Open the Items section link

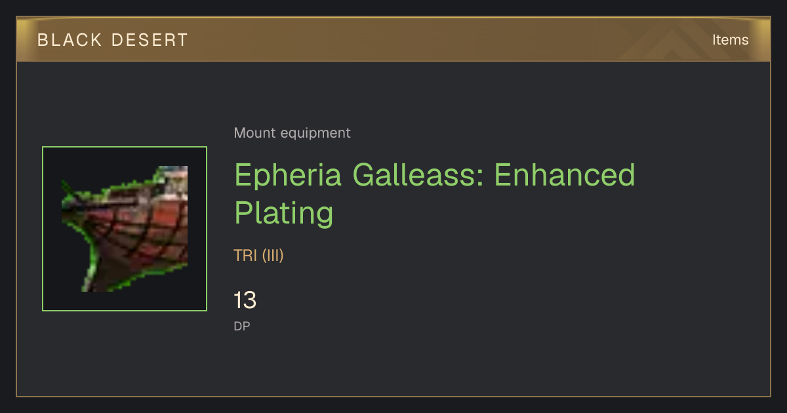click(730, 39)
